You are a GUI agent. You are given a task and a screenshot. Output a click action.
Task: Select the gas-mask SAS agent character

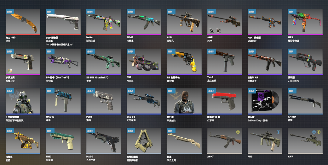click(23, 101)
